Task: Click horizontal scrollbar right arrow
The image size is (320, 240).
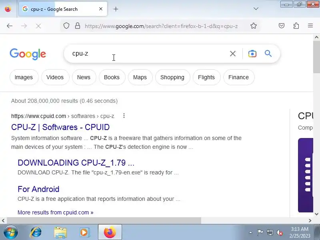Action: (x=310, y=221)
